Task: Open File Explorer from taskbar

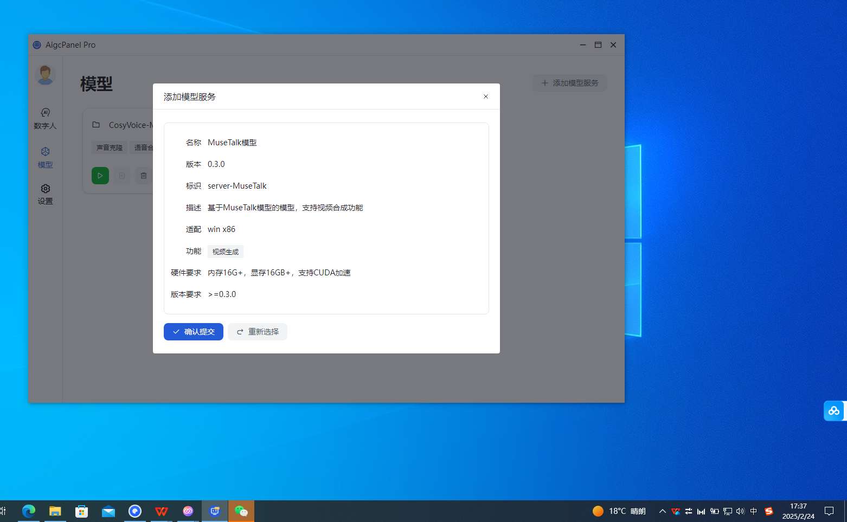Action: coord(55,511)
